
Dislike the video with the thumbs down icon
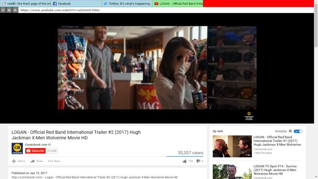coord(198,161)
